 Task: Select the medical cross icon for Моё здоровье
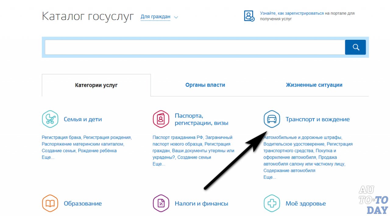[272, 203]
